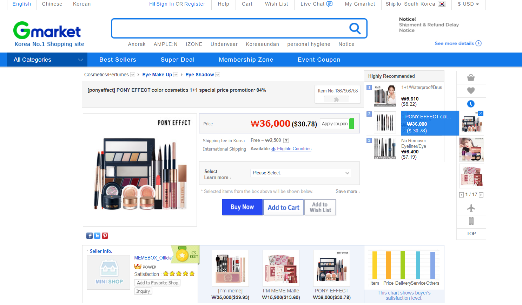Click Add to Wish List button

[x=320, y=207]
